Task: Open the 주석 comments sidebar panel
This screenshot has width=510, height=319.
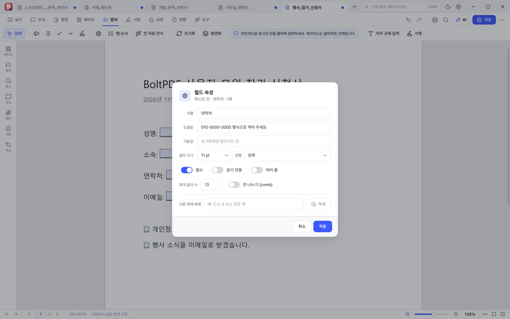Action: [8, 99]
